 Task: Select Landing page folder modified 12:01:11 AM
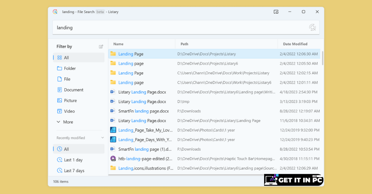click(214, 82)
